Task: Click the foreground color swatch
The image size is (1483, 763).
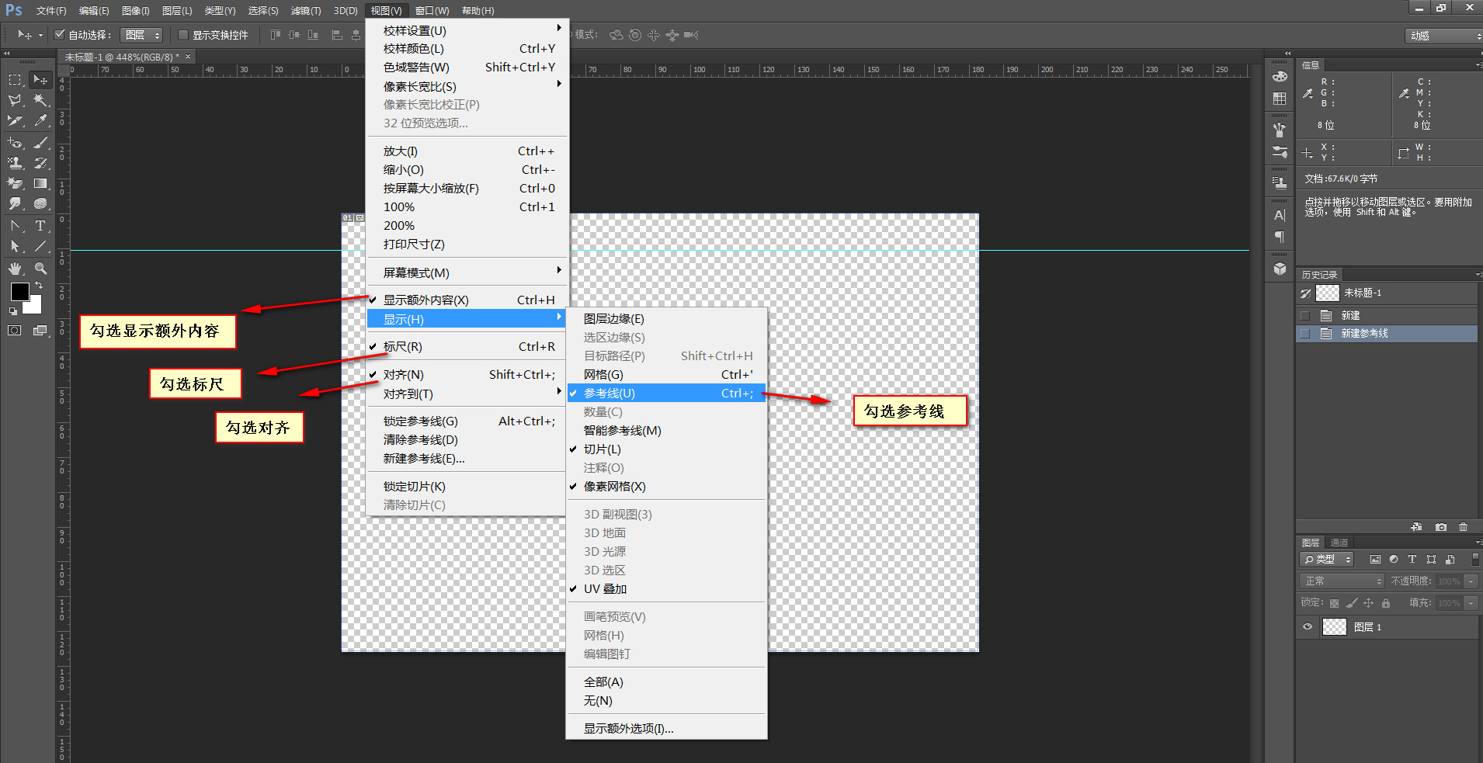Action: [19, 293]
